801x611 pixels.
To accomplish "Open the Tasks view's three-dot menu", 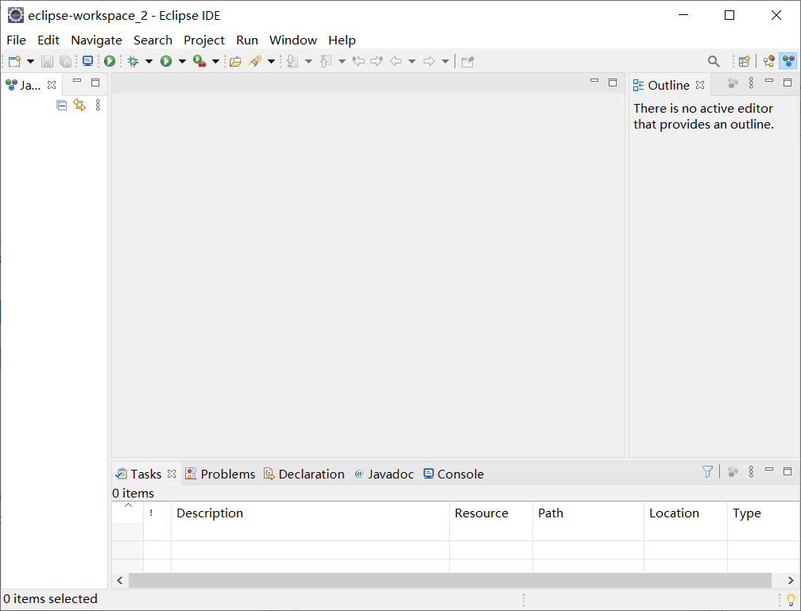I will (x=751, y=471).
